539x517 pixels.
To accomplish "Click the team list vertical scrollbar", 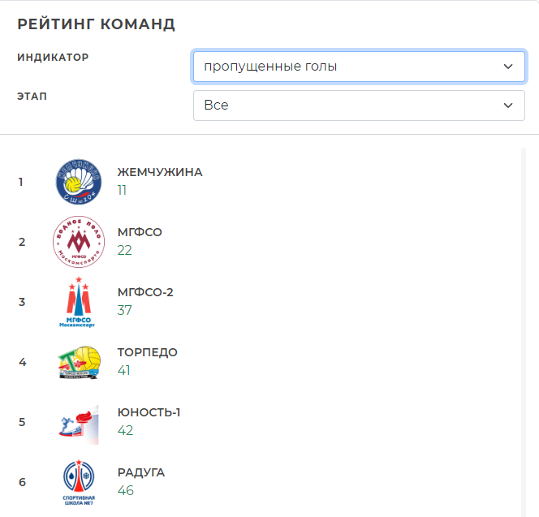I will (x=524, y=332).
